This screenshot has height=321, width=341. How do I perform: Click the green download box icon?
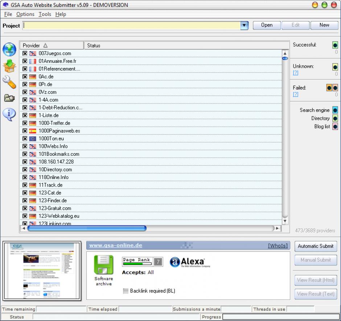[9, 66]
